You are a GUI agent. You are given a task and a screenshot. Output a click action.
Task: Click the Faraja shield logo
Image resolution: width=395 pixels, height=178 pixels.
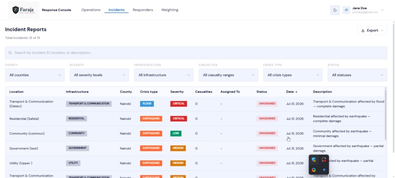point(16,10)
